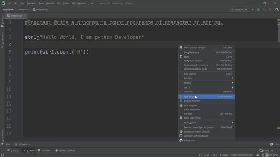Open the Refactor menu in the menu bar
280x157 pixels.
pyautogui.click(x=50, y=3)
